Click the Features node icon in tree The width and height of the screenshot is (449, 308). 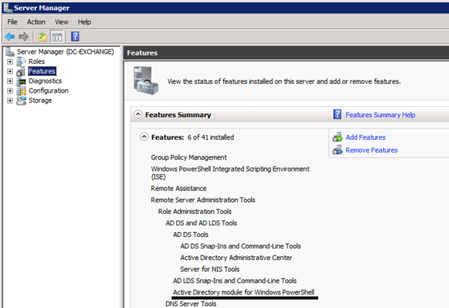(x=21, y=71)
